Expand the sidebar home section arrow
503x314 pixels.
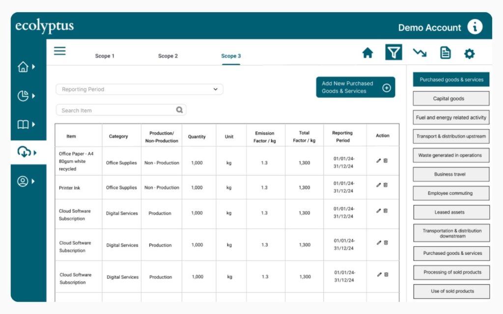[33, 67]
